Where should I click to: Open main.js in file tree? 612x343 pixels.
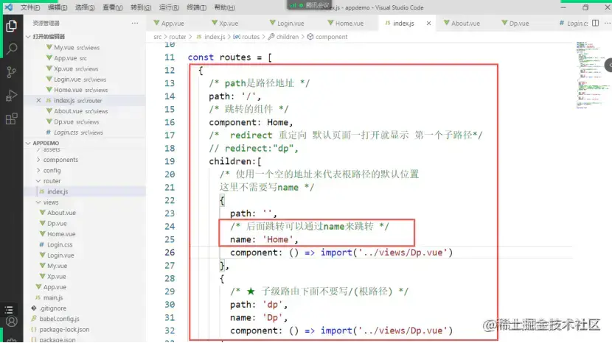click(x=52, y=298)
